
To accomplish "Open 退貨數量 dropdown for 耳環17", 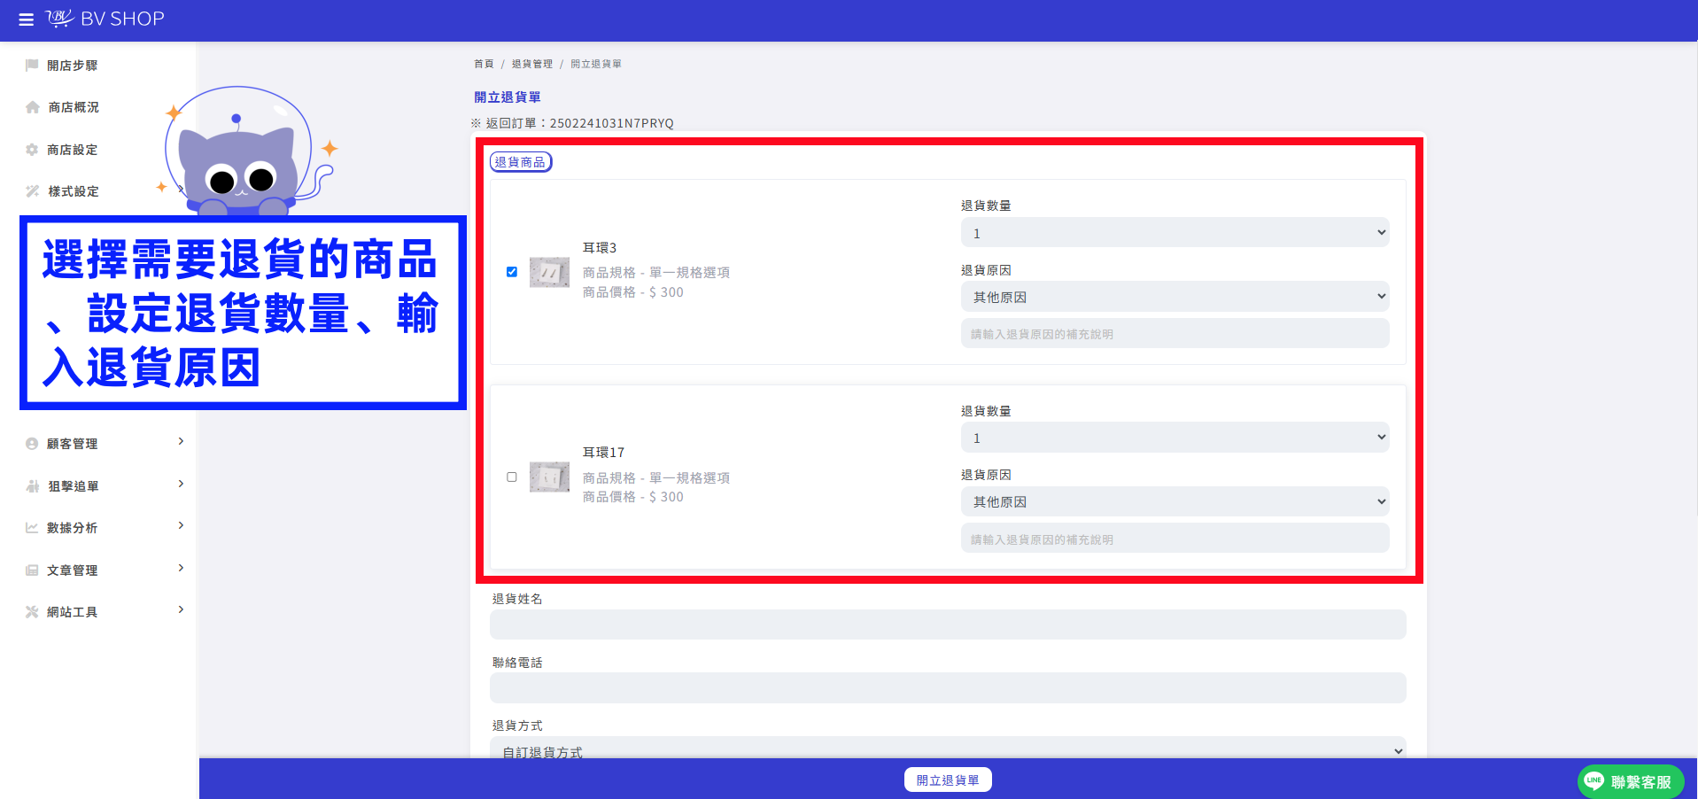I will point(1175,438).
